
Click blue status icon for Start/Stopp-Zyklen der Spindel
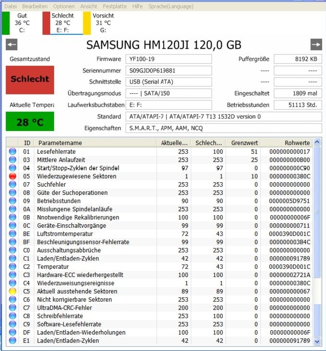(13, 168)
